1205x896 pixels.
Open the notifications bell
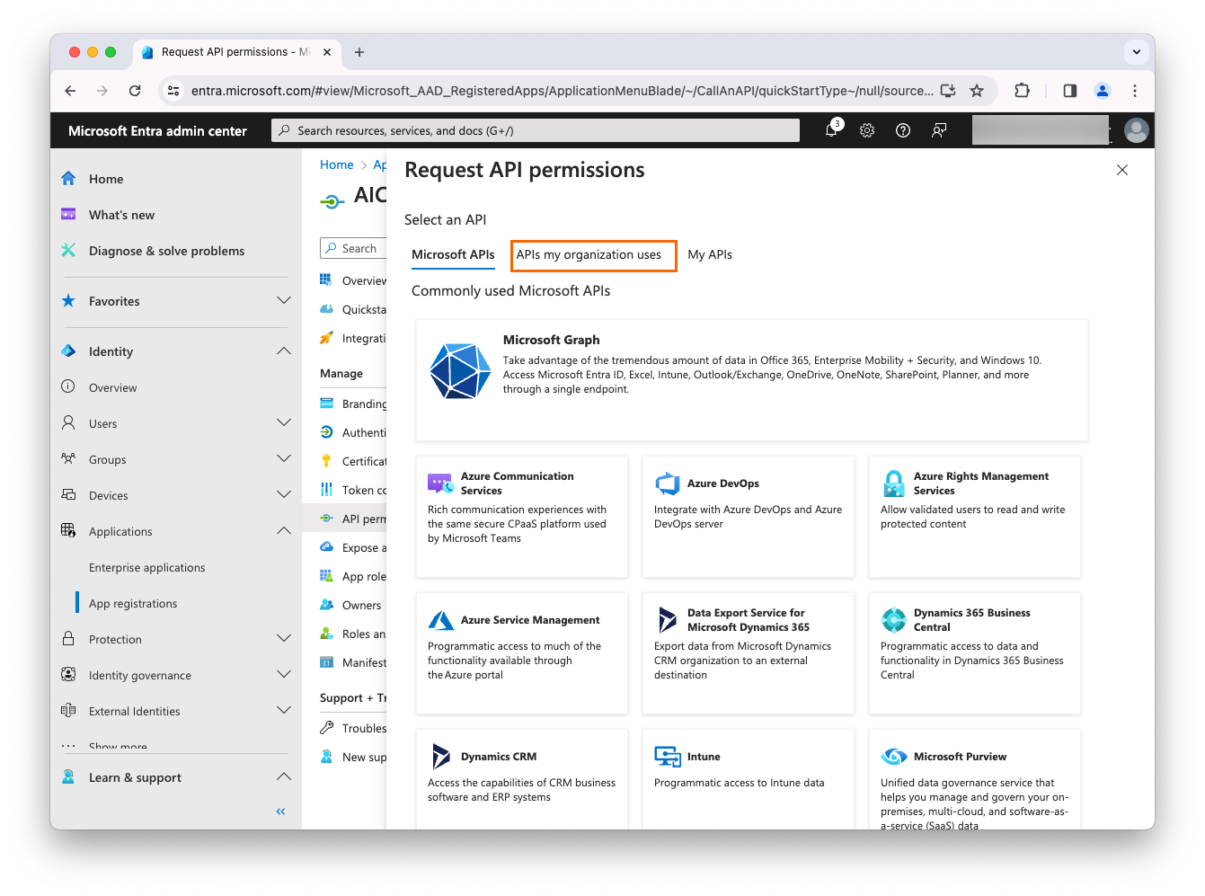coord(829,129)
